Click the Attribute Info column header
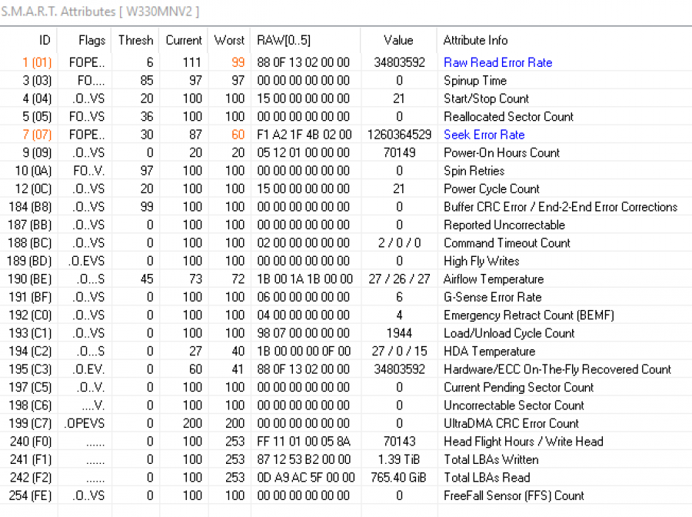Viewport: 692px width, 517px height. [x=475, y=40]
